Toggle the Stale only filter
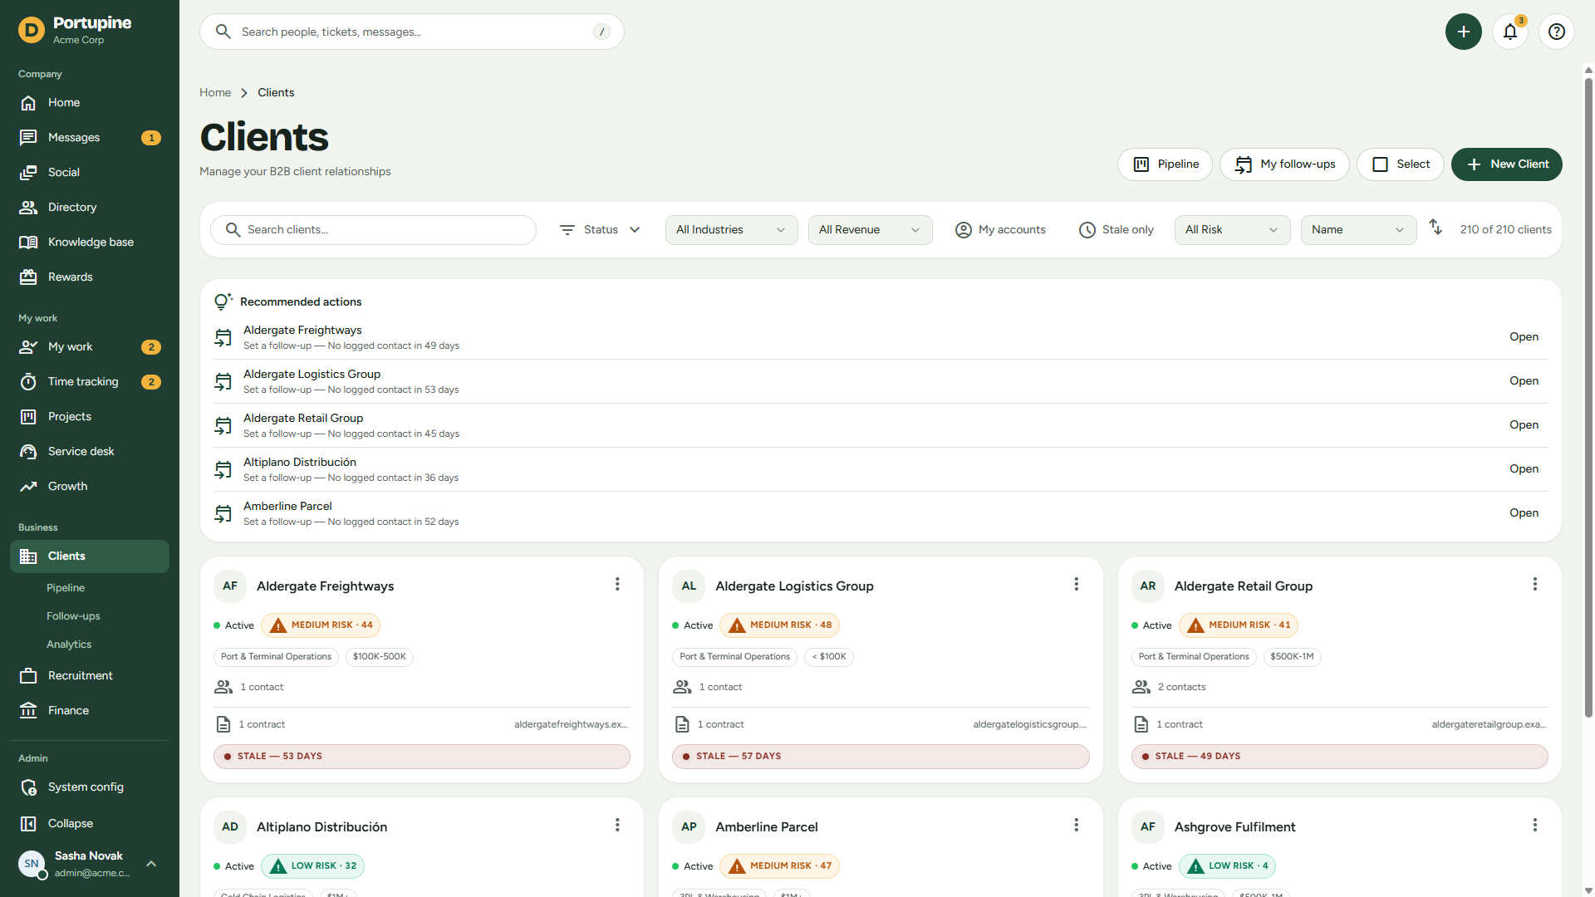This screenshot has width=1595, height=897. (x=1116, y=230)
